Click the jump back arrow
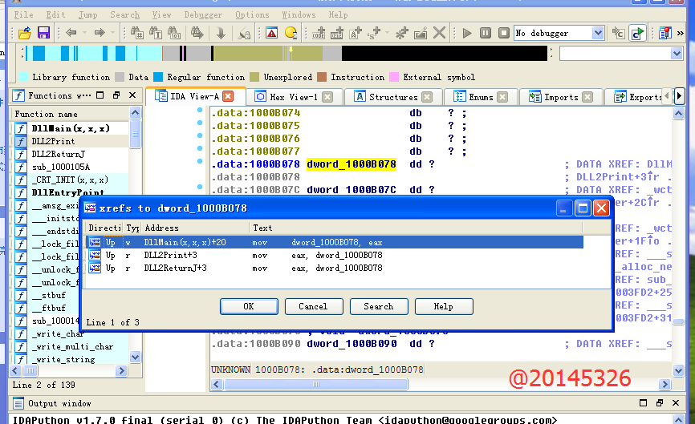The width and height of the screenshot is (695, 424). pos(71,33)
